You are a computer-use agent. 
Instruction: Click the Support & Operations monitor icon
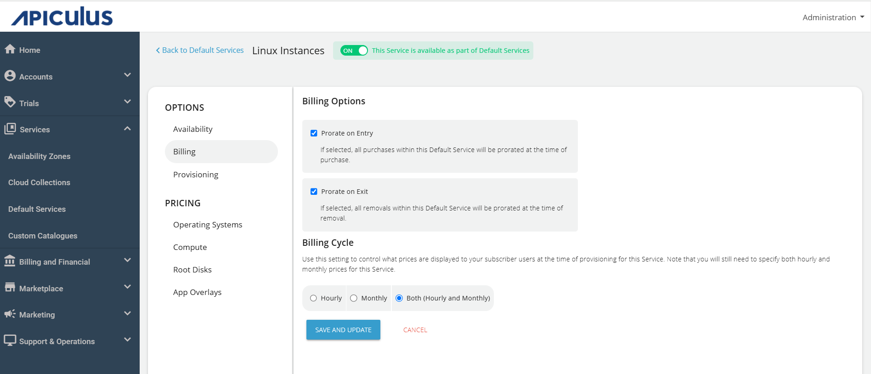point(10,340)
